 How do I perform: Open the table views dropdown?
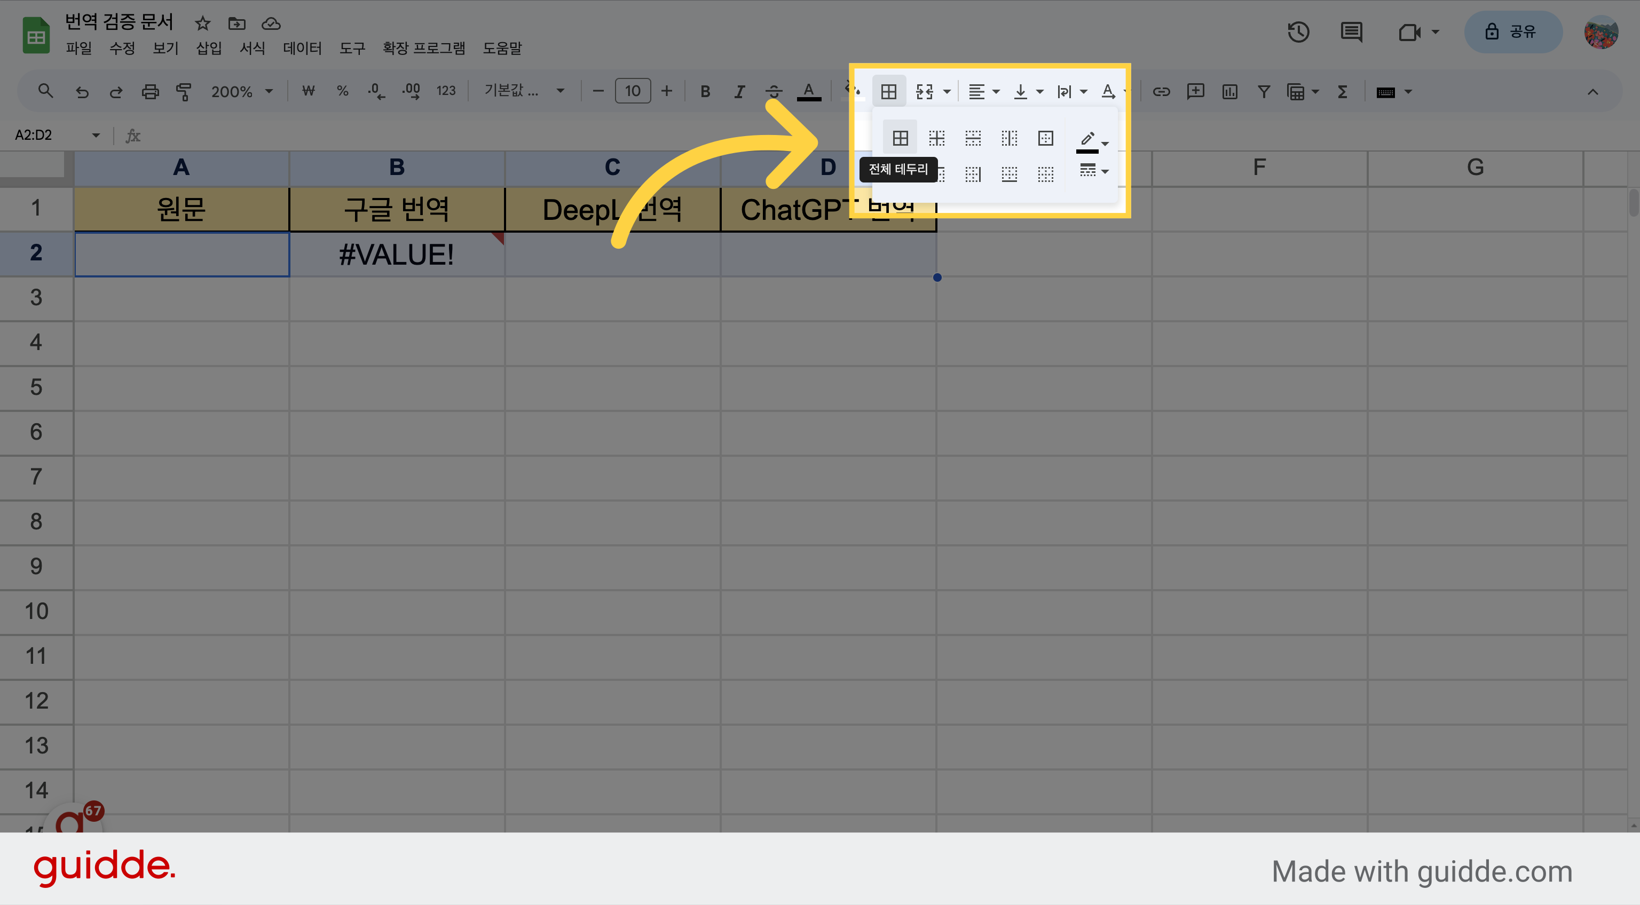click(1303, 92)
